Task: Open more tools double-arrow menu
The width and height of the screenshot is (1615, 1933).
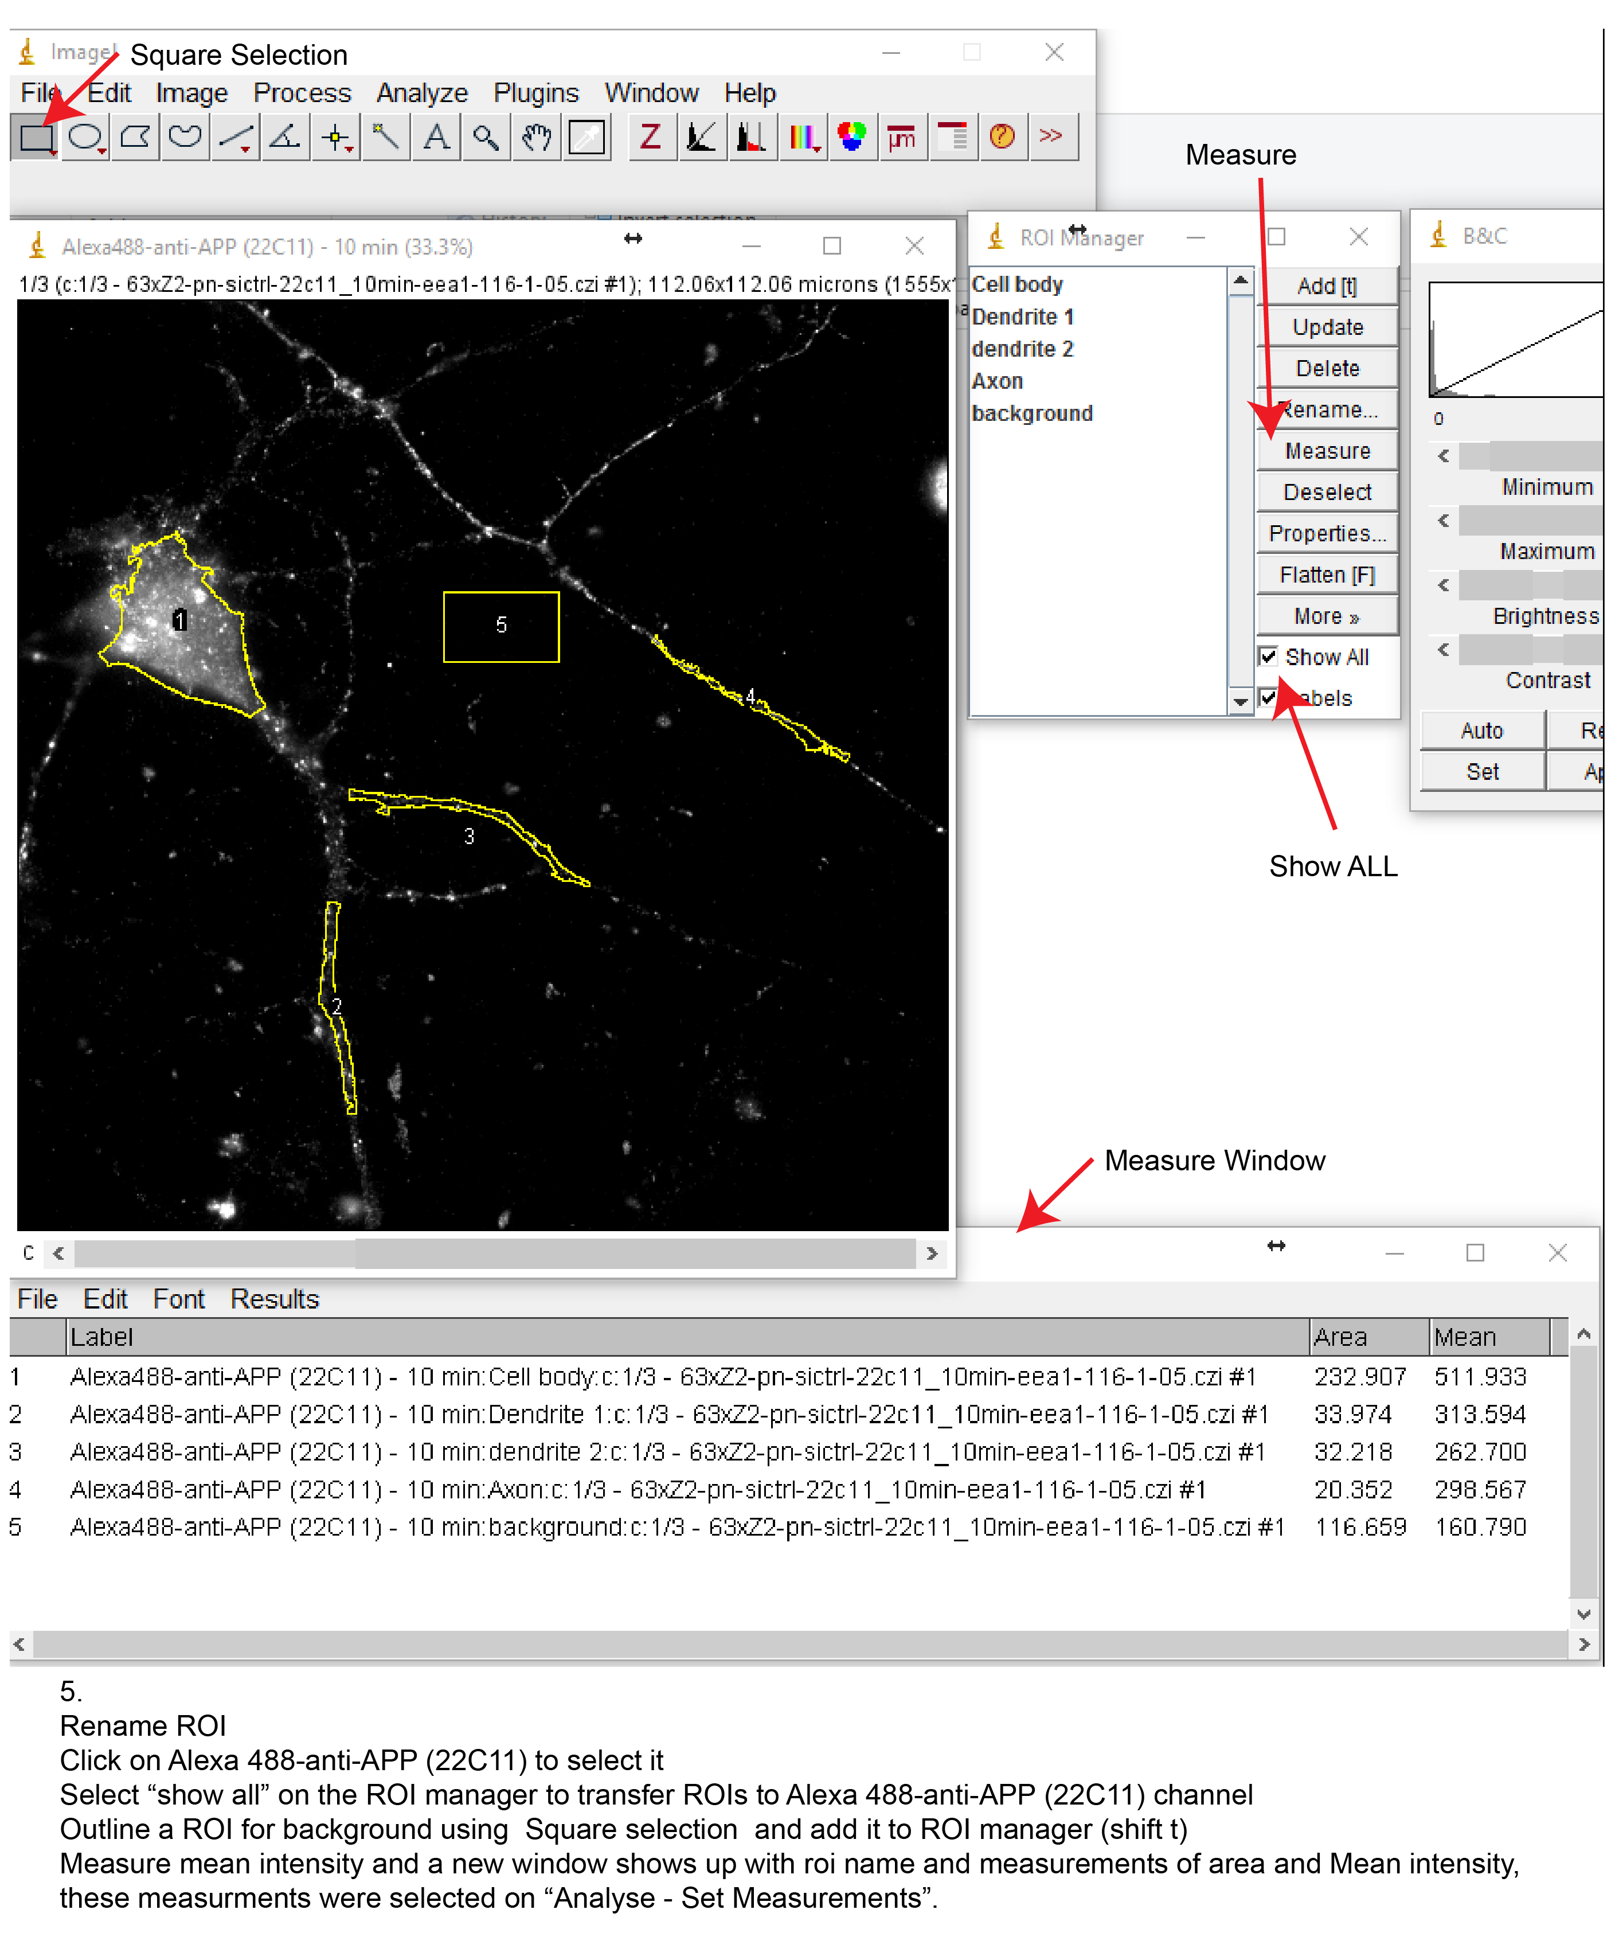Action: (1053, 138)
